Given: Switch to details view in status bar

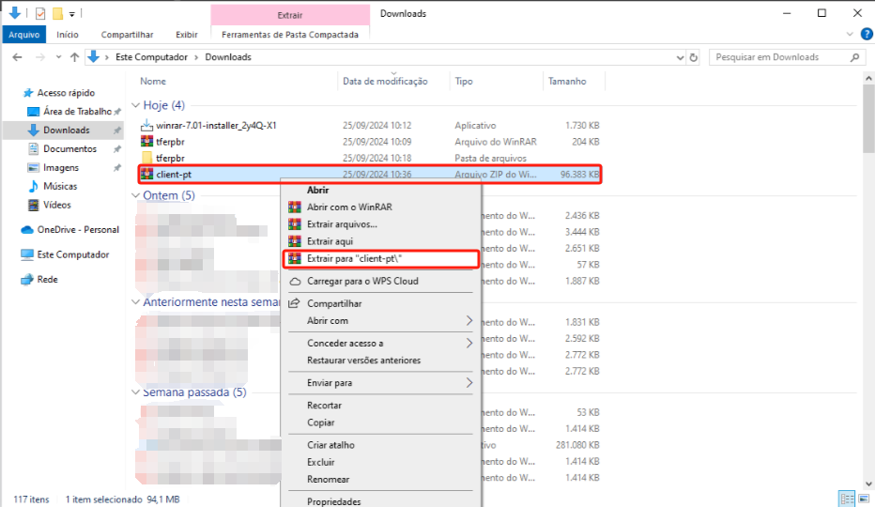Looking at the screenshot, I should coord(846,499).
